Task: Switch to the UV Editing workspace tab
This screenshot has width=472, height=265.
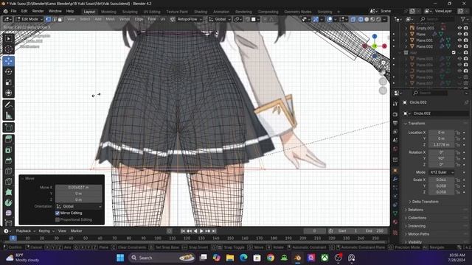Action: [x=152, y=12]
